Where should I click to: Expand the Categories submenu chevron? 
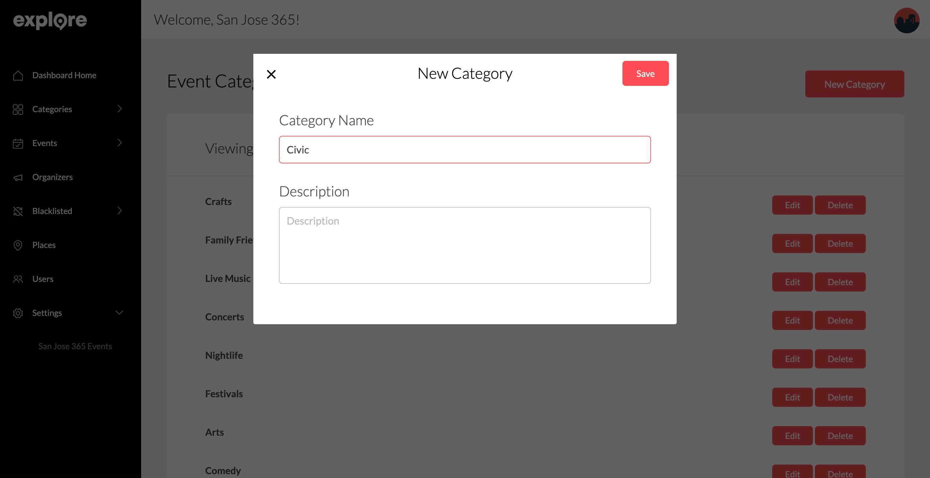[120, 109]
